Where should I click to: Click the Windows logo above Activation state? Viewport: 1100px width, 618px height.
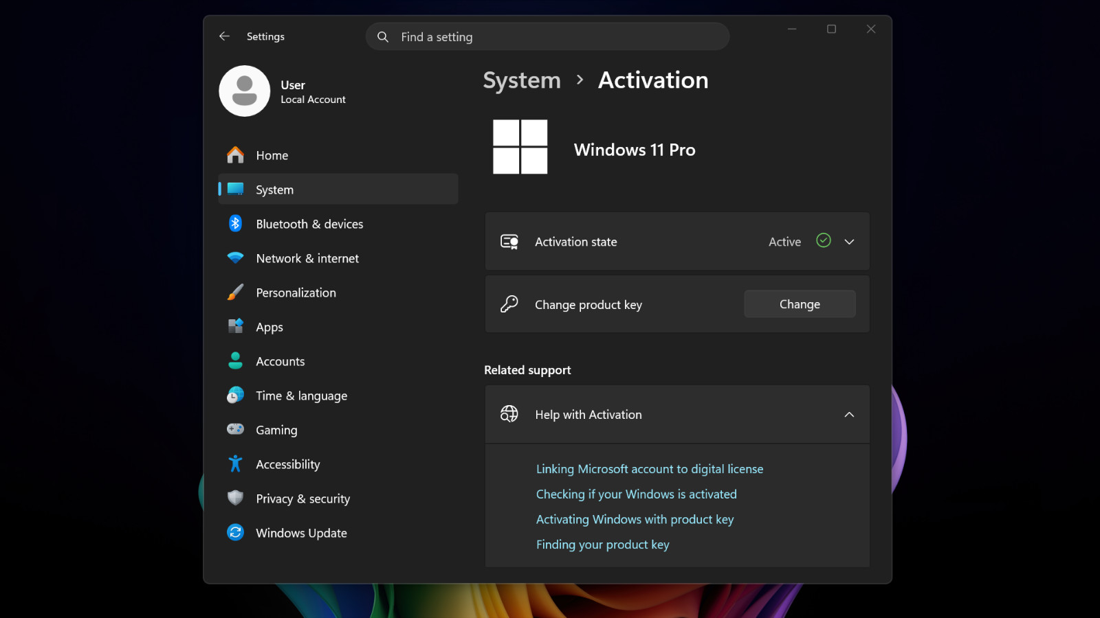coord(520,147)
